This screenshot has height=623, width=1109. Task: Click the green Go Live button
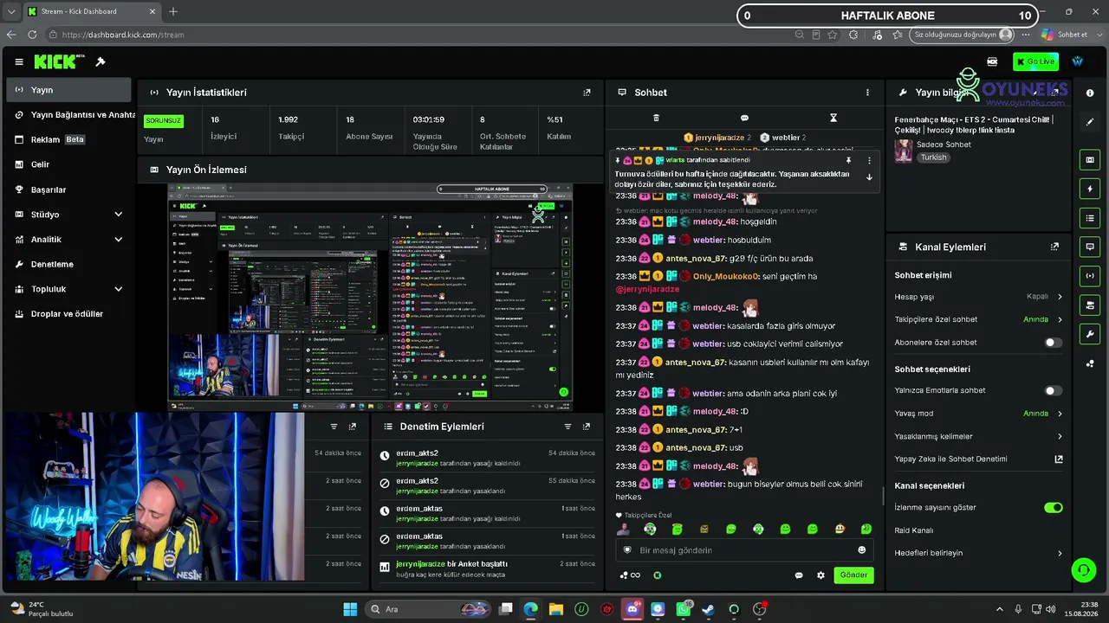coord(1035,61)
